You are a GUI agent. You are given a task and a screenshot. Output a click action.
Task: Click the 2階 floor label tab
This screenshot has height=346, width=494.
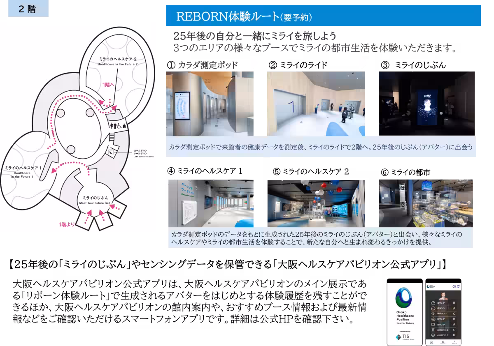coord(28,9)
